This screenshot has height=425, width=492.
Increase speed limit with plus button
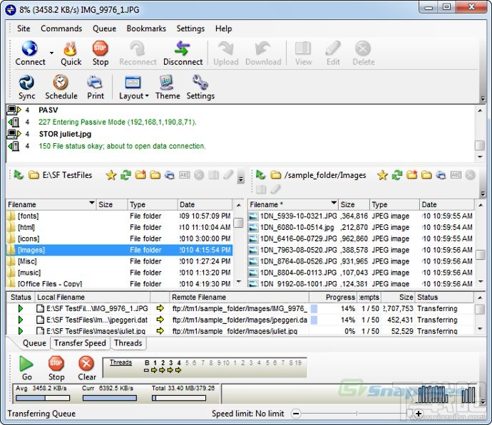(418, 414)
